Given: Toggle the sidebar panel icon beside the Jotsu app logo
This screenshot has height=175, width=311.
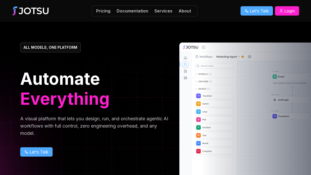Looking at the screenshot, I should pyautogui.click(x=203, y=47).
